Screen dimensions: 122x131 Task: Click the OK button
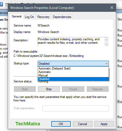pyautogui.click(x=61, y=124)
